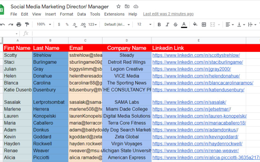Screen dimensions: 260x162
Task: Toggle bold formatting
Action: coord(159,24)
